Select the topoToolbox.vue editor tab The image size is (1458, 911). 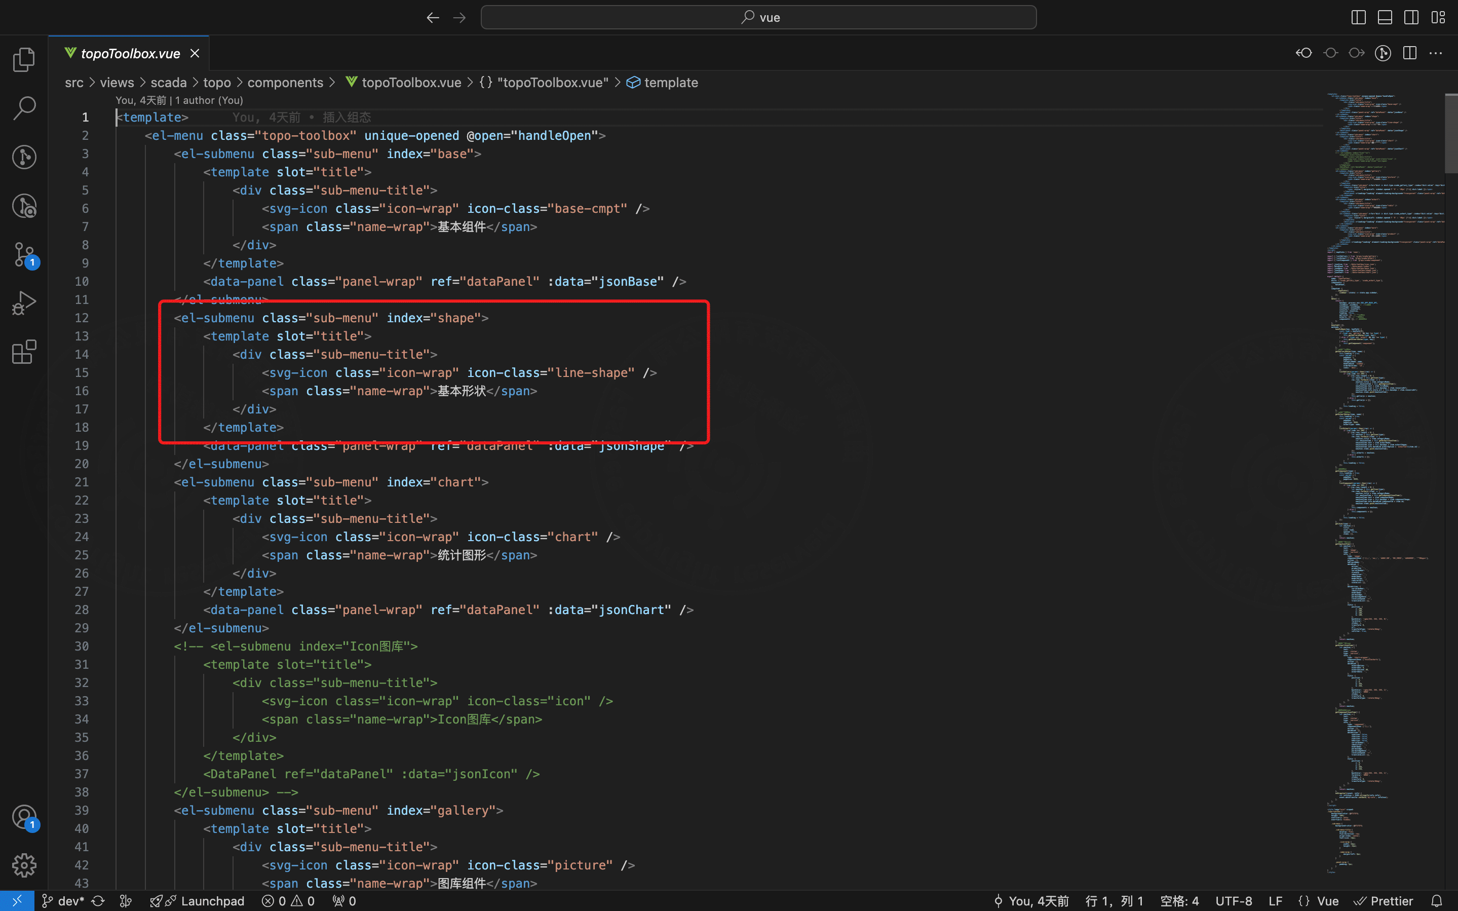click(129, 54)
